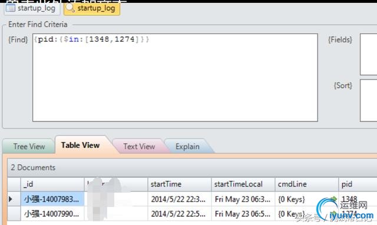
Task: Select the _id cell 小强-14007990...
Action: click(x=52, y=214)
